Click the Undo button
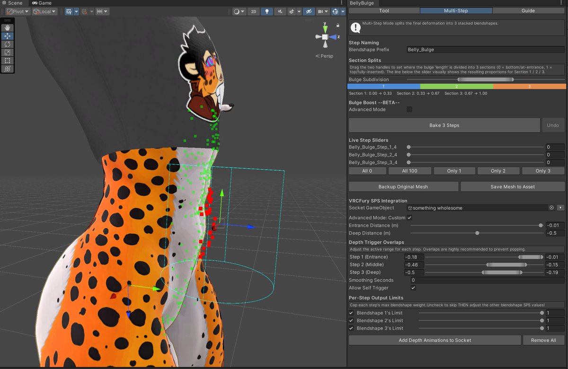Viewport: 568px width, 369px height. pos(553,125)
